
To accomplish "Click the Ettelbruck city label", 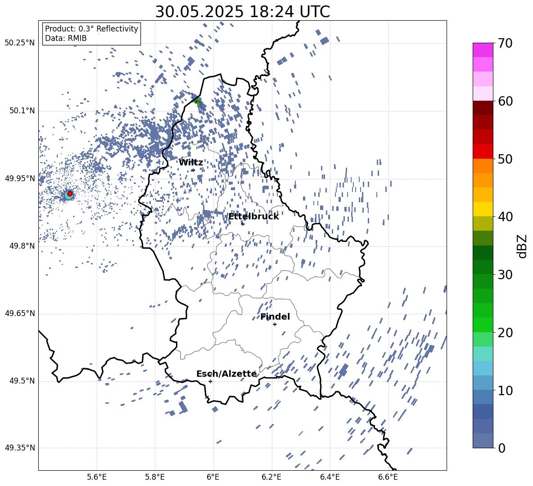I will click(x=253, y=217).
